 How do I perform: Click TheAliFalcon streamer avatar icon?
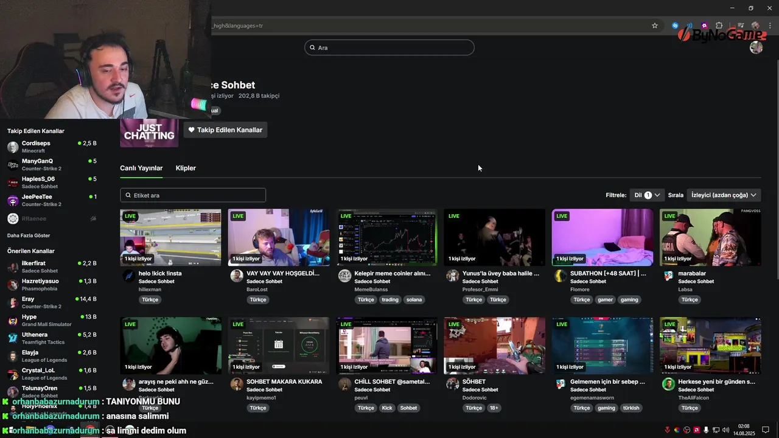pos(668,384)
